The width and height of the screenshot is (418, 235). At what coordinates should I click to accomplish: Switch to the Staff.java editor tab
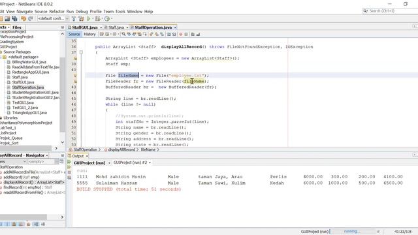click(116, 27)
